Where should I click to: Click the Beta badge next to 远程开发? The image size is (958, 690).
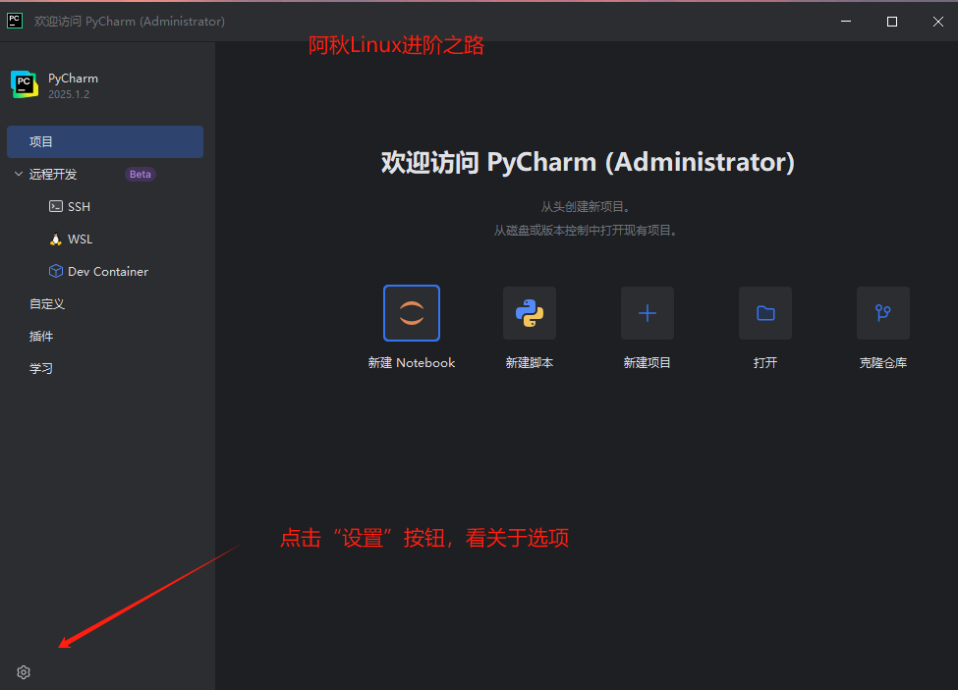pyautogui.click(x=140, y=174)
